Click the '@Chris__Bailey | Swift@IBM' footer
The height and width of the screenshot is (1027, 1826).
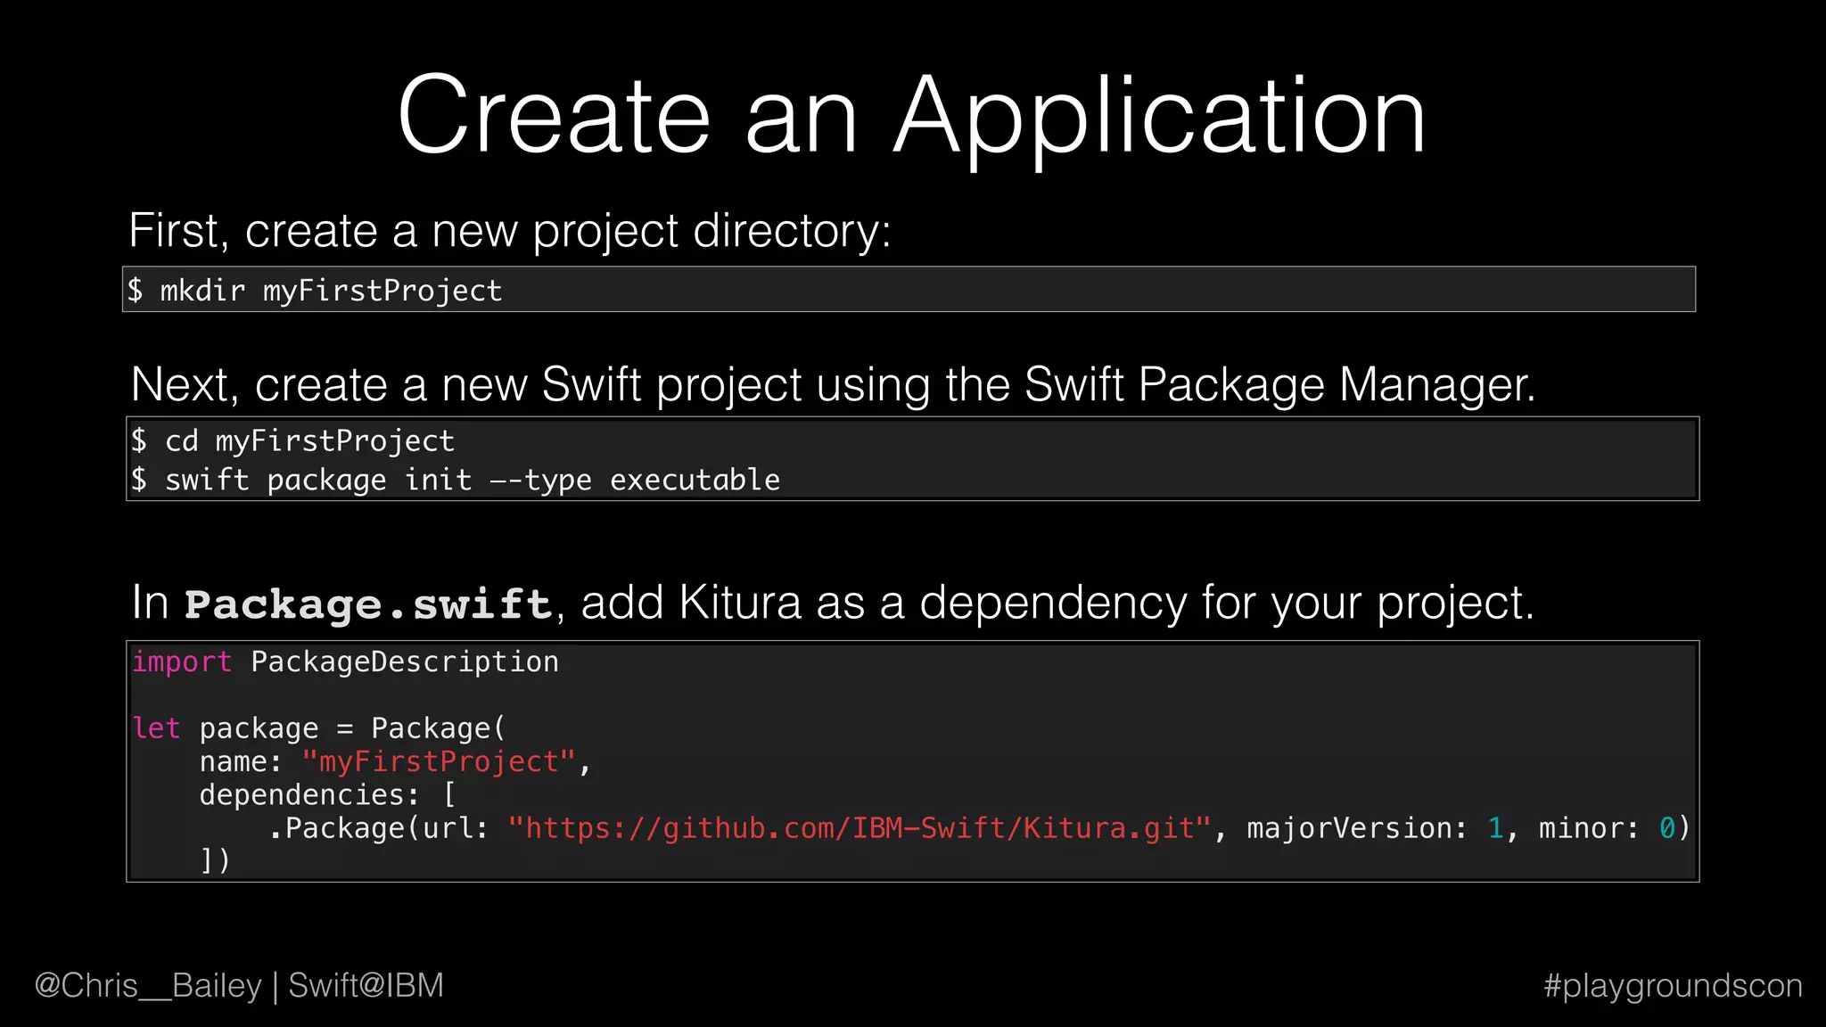(x=239, y=986)
